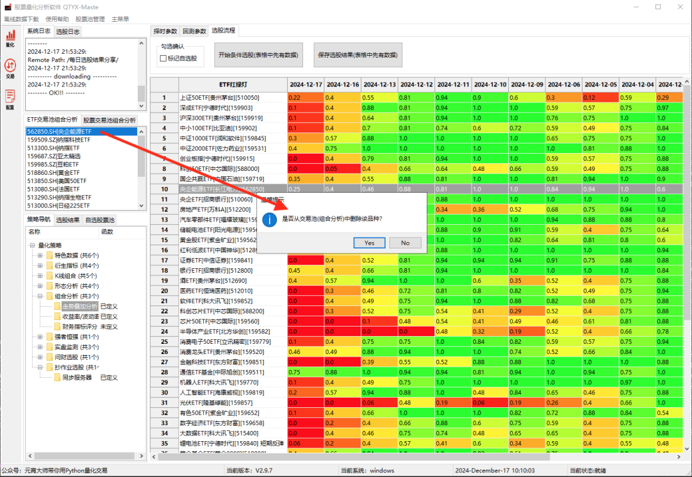Switch to the 股票交易池组合分析 tab
The width and height of the screenshot is (692, 477).
coord(110,120)
